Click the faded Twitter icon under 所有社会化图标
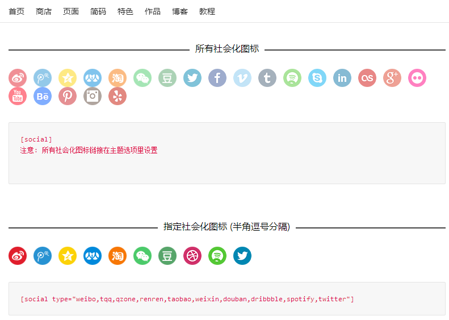 (x=192, y=78)
